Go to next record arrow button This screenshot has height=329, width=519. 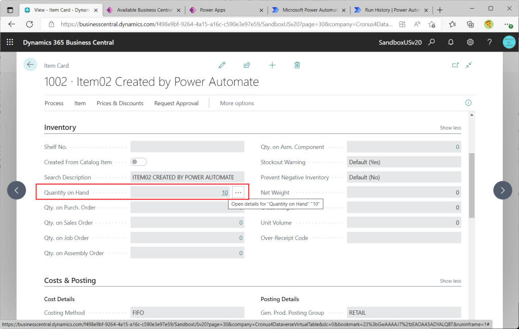[502, 190]
